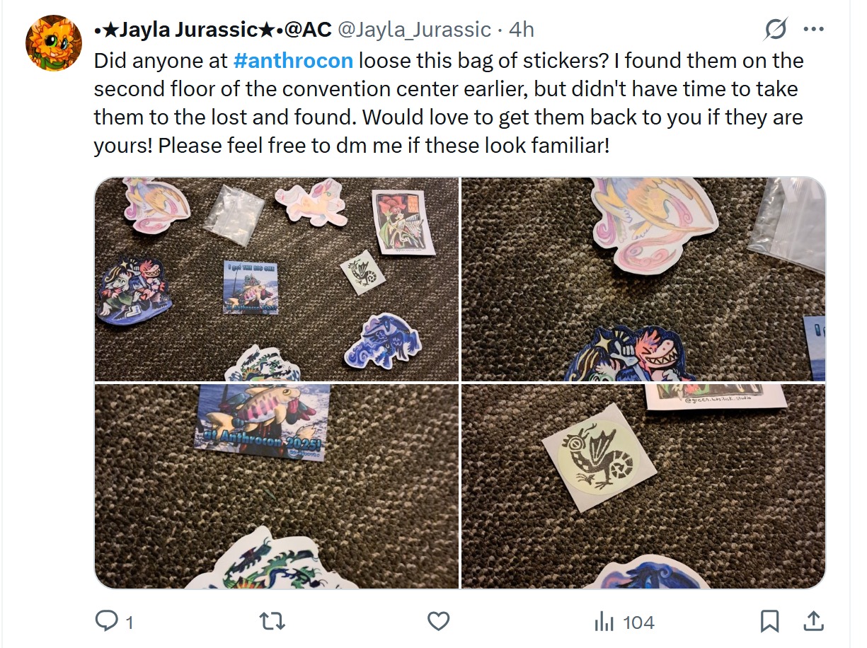Screen dimensions: 867x648
Task: Bookmark this post
Action: coord(769,622)
